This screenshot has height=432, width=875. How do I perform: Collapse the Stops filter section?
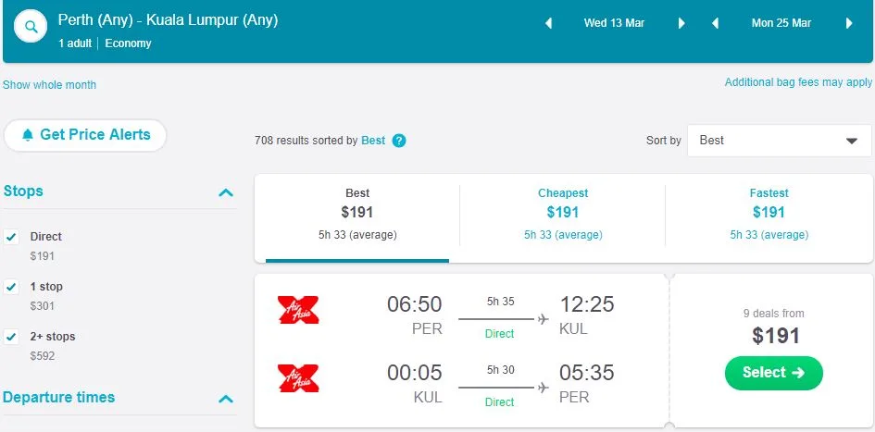click(225, 192)
